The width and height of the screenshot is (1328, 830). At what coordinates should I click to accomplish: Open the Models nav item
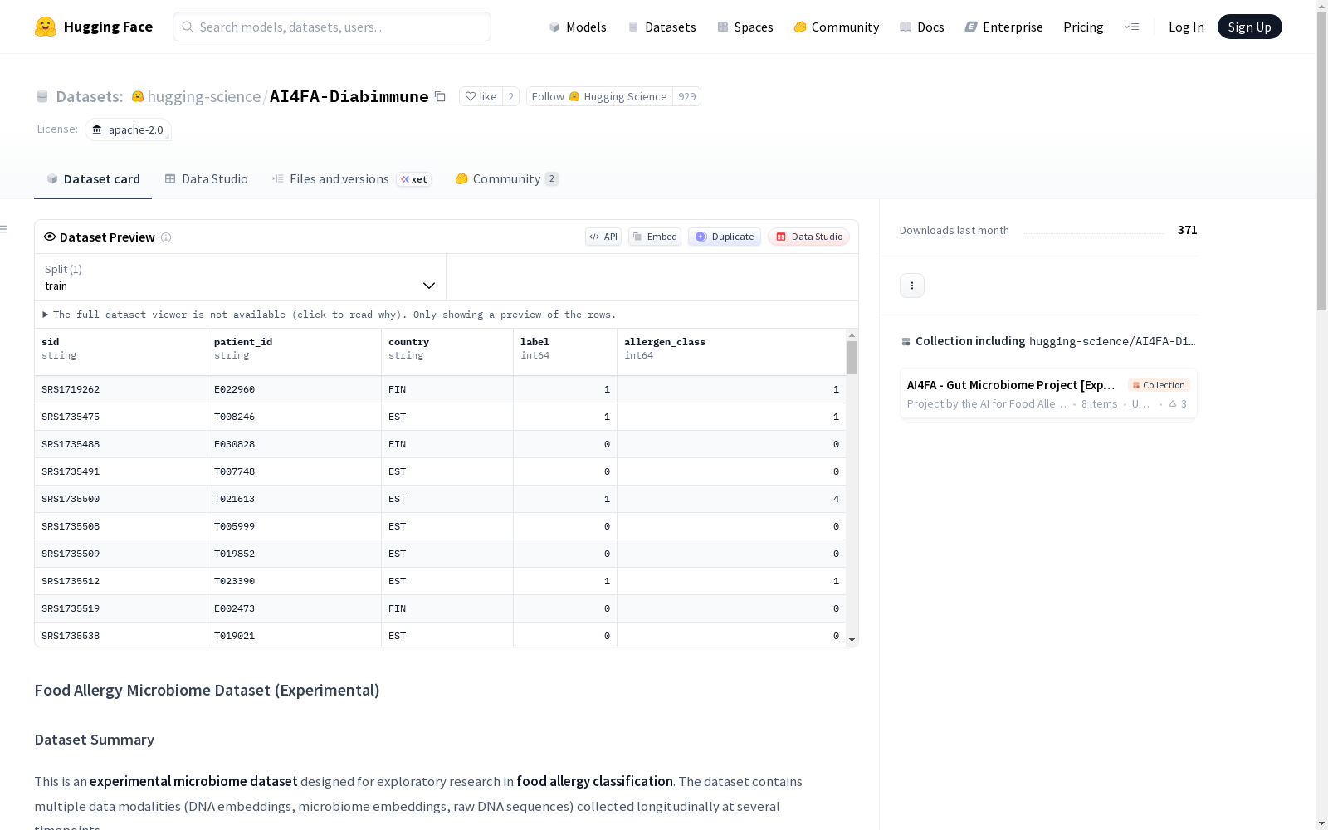578,27
